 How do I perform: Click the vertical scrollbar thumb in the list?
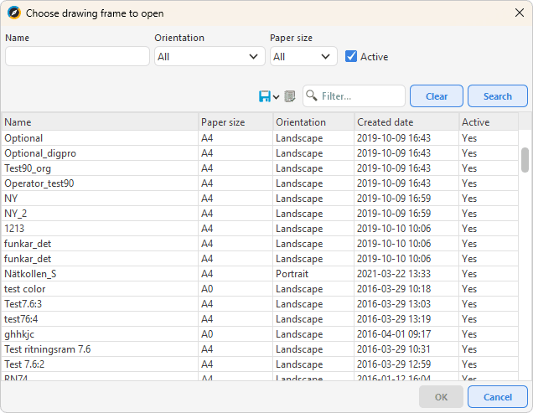click(x=525, y=159)
